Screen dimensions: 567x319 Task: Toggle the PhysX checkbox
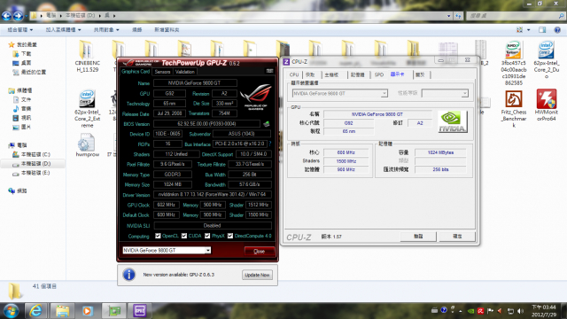click(207, 236)
